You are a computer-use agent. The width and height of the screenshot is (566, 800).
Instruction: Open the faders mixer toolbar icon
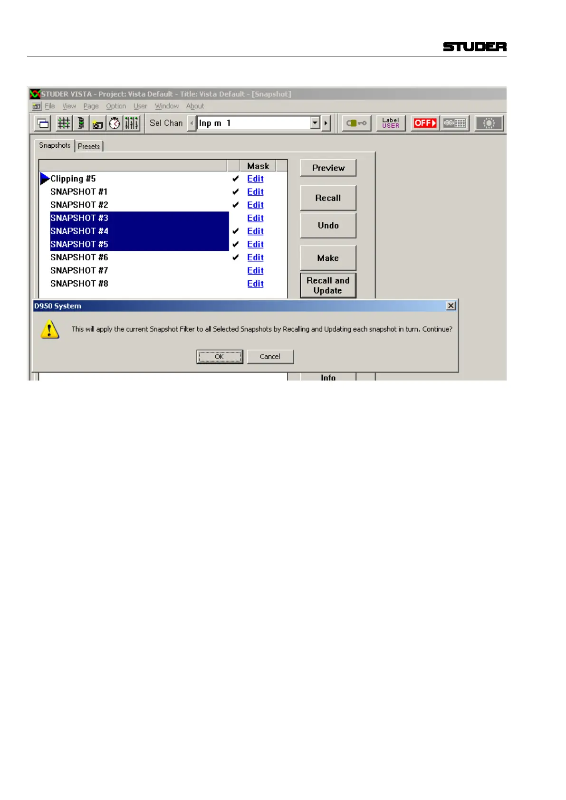point(132,124)
